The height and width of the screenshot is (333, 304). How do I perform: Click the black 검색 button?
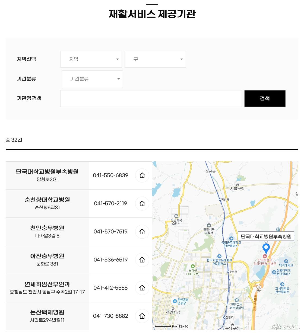pyautogui.click(x=265, y=98)
